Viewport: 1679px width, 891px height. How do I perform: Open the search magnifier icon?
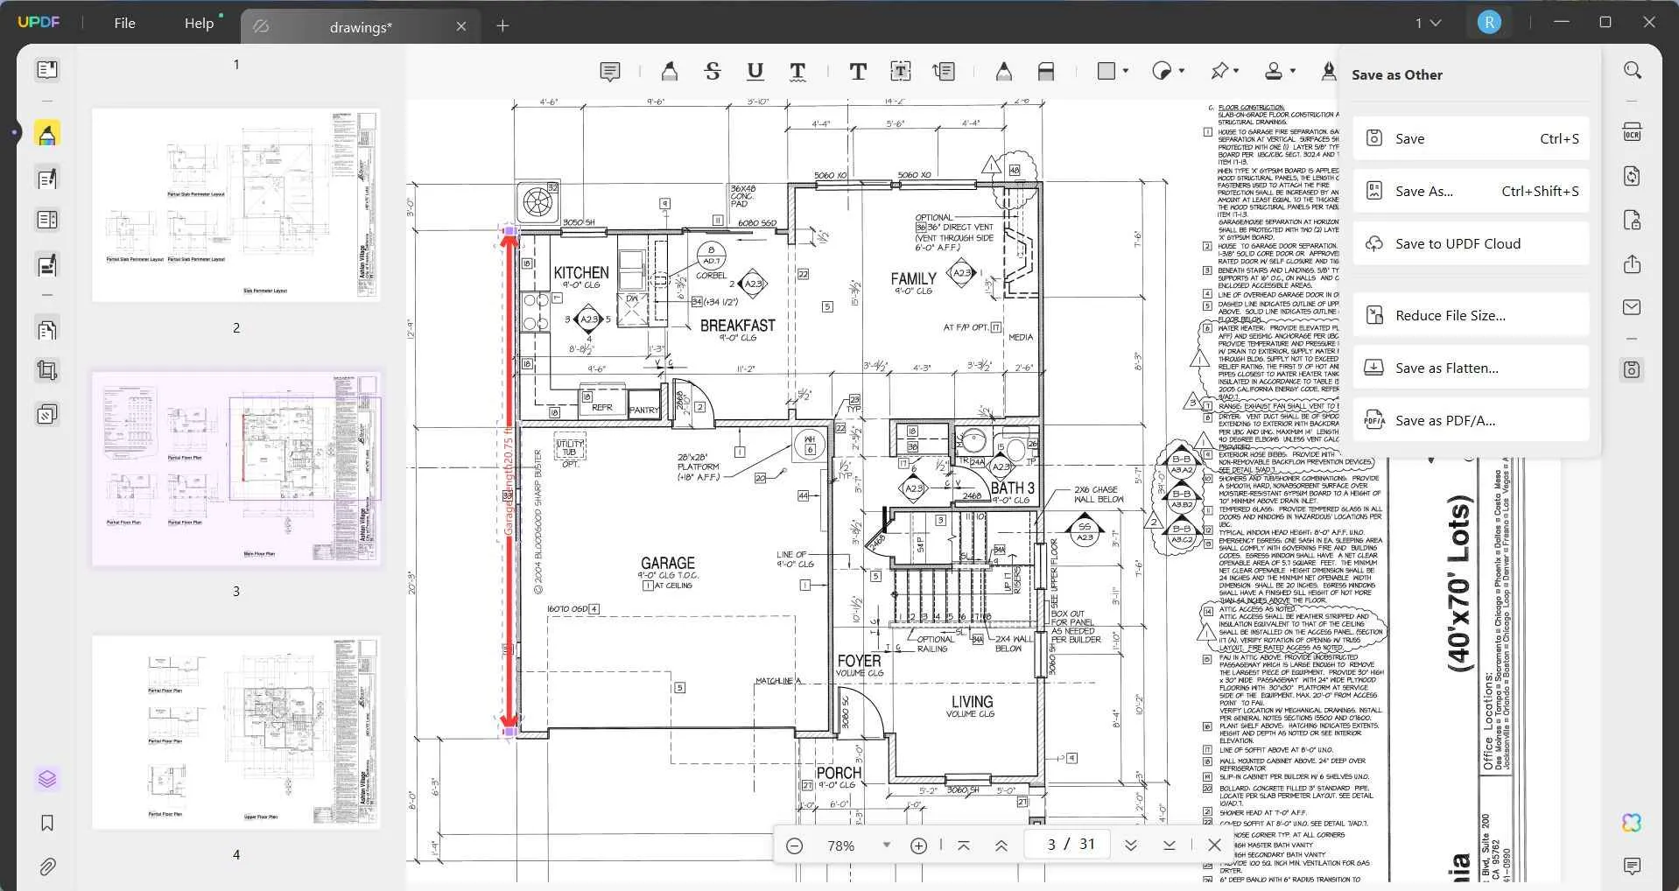point(1632,70)
